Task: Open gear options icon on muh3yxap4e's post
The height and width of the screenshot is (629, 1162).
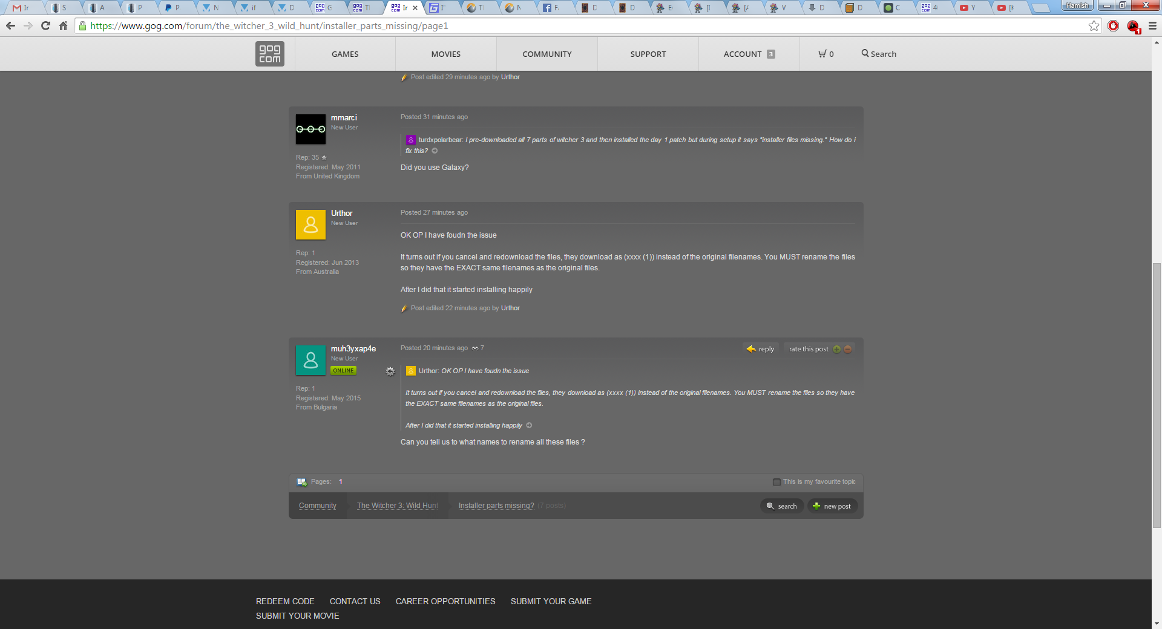Action: 390,371
